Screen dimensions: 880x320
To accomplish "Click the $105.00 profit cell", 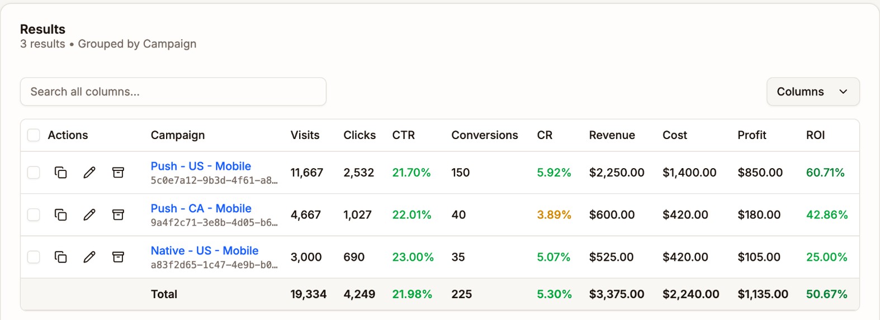I will (x=759, y=257).
